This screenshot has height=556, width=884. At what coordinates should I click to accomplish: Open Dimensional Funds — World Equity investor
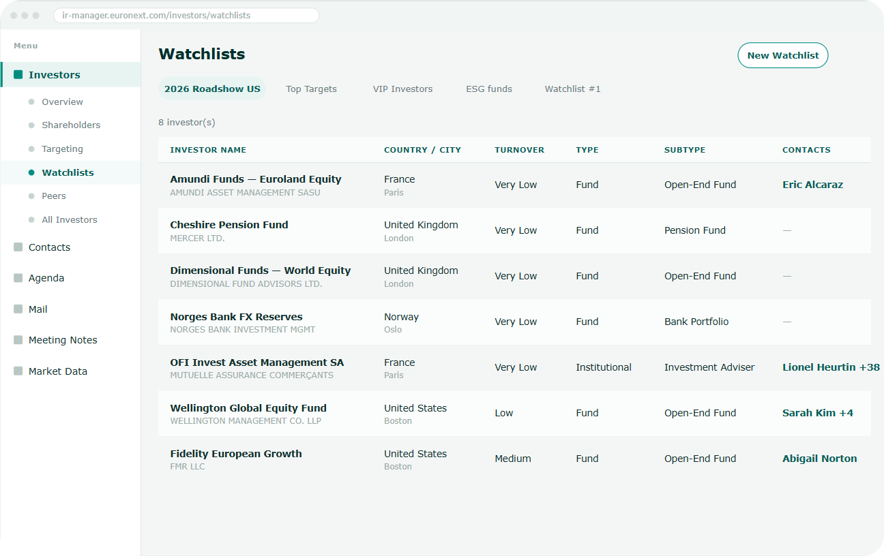[x=261, y=271]
